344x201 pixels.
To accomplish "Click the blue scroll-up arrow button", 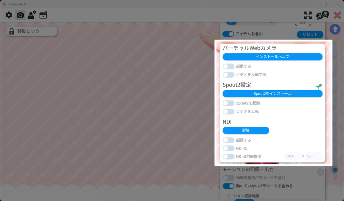I will (x=335, y=29).
